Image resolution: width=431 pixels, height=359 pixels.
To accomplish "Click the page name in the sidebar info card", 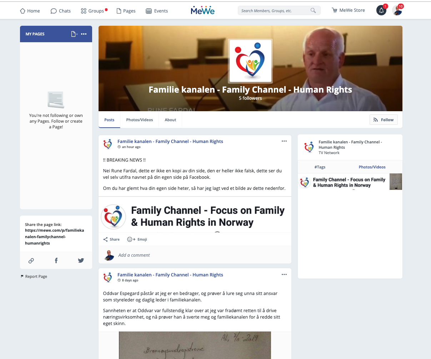I will [x=350, y=144].
